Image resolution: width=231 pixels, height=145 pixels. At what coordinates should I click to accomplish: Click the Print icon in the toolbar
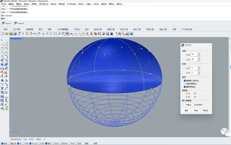tap(15, 34)
